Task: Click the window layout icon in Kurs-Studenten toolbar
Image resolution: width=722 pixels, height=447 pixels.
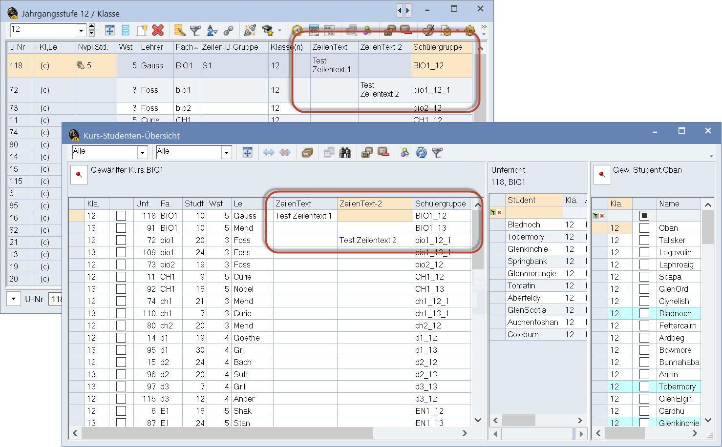Action: [248, 153]
